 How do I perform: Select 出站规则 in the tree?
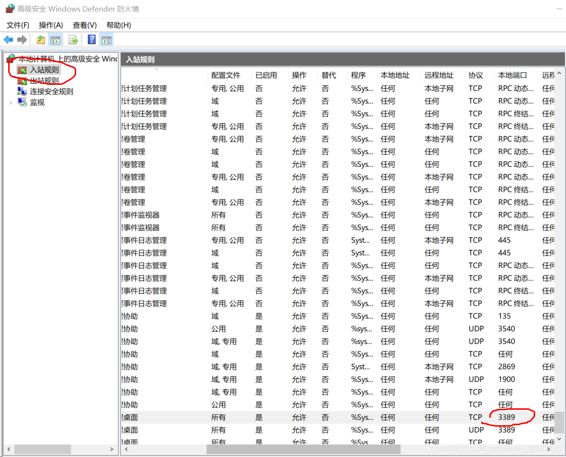pos(44,81)
